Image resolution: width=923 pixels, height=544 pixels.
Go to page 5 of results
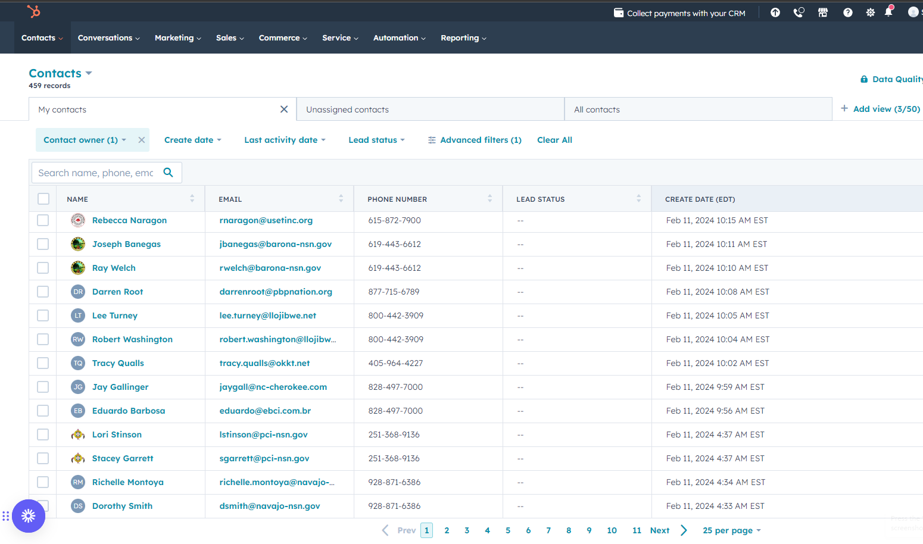pos(508,530)
